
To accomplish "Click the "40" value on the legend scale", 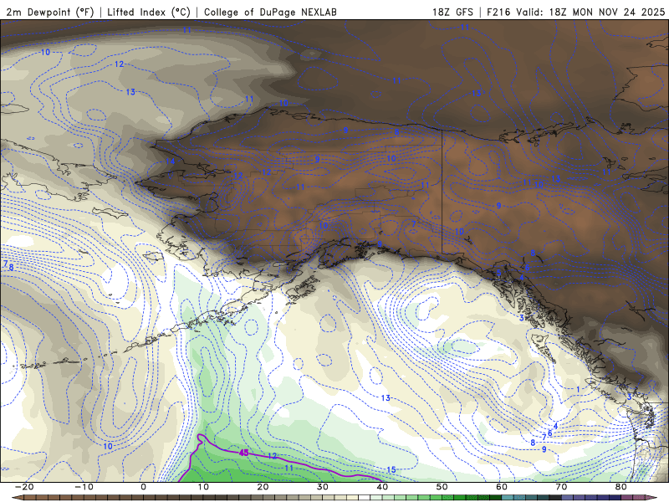I will coord(382,487).
